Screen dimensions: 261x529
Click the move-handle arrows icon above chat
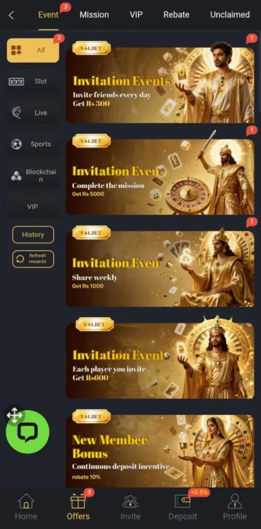[14, 415]
